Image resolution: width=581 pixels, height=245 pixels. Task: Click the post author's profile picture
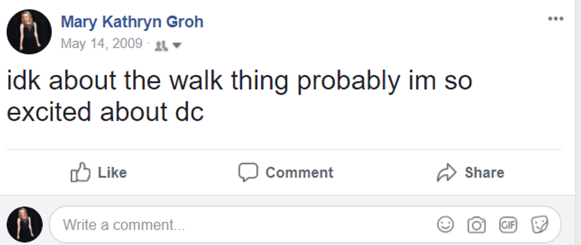coord(29,32)
